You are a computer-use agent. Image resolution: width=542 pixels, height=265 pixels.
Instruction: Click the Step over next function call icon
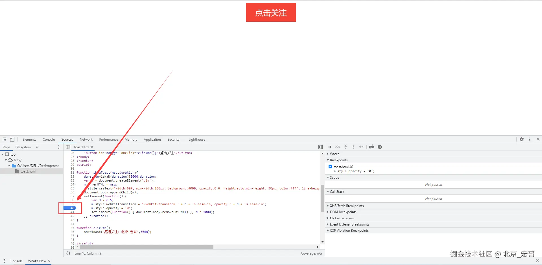338,147
